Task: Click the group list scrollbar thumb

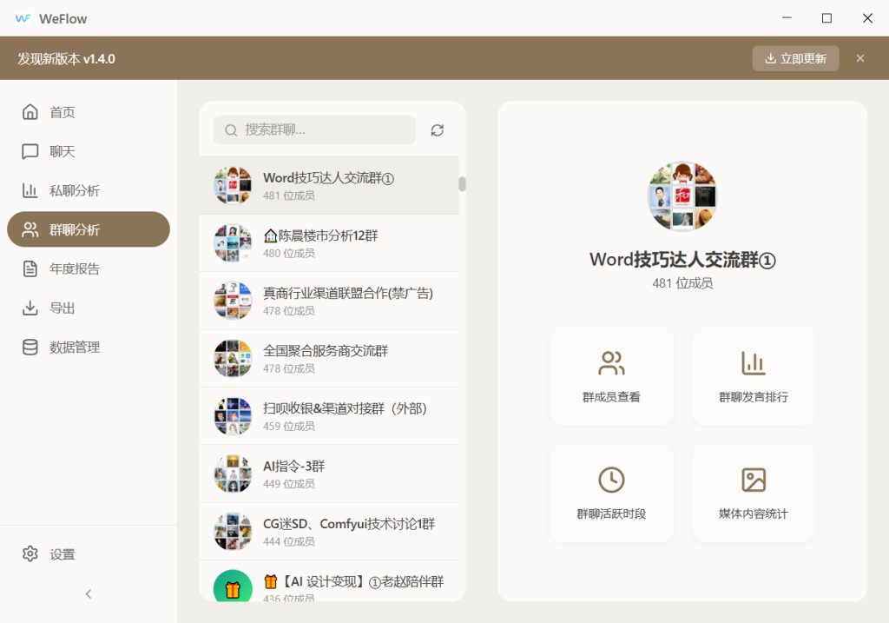Action: click(462, 183)
